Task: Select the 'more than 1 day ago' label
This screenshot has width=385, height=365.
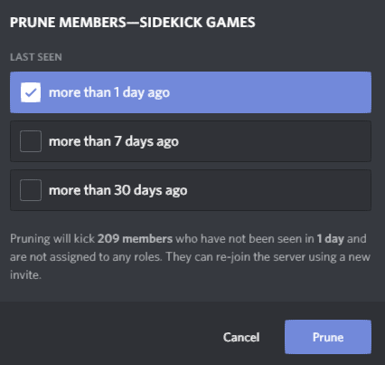Action: click(109, 92)
